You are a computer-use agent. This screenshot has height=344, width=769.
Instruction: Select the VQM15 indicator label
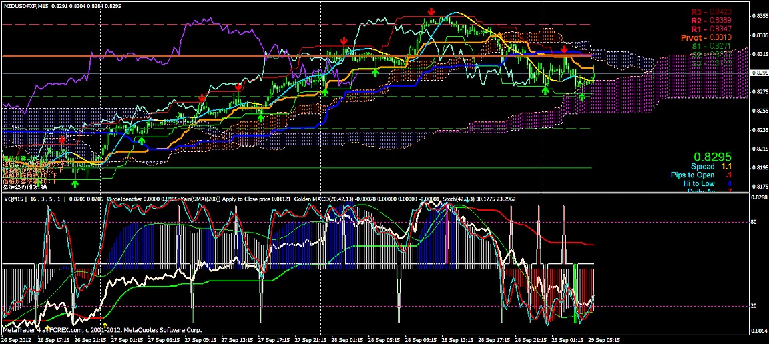pyautogui.click(x=13, y=199)
